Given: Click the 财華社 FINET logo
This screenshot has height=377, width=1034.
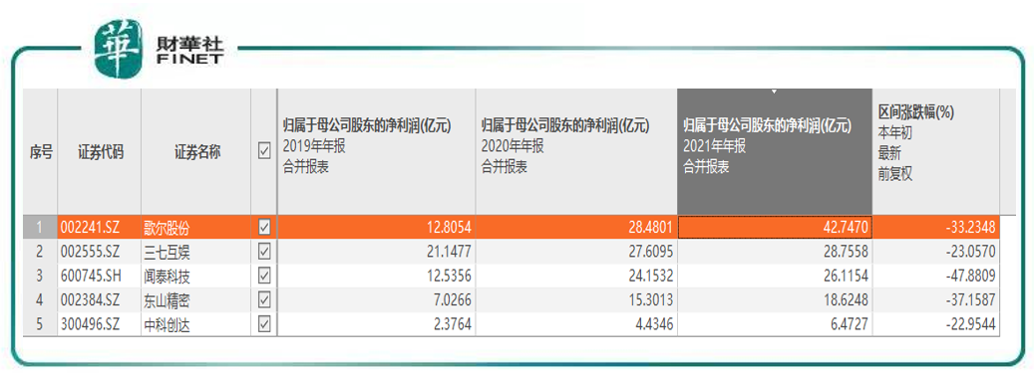Looking at the screenshot, I should point(159,50).
